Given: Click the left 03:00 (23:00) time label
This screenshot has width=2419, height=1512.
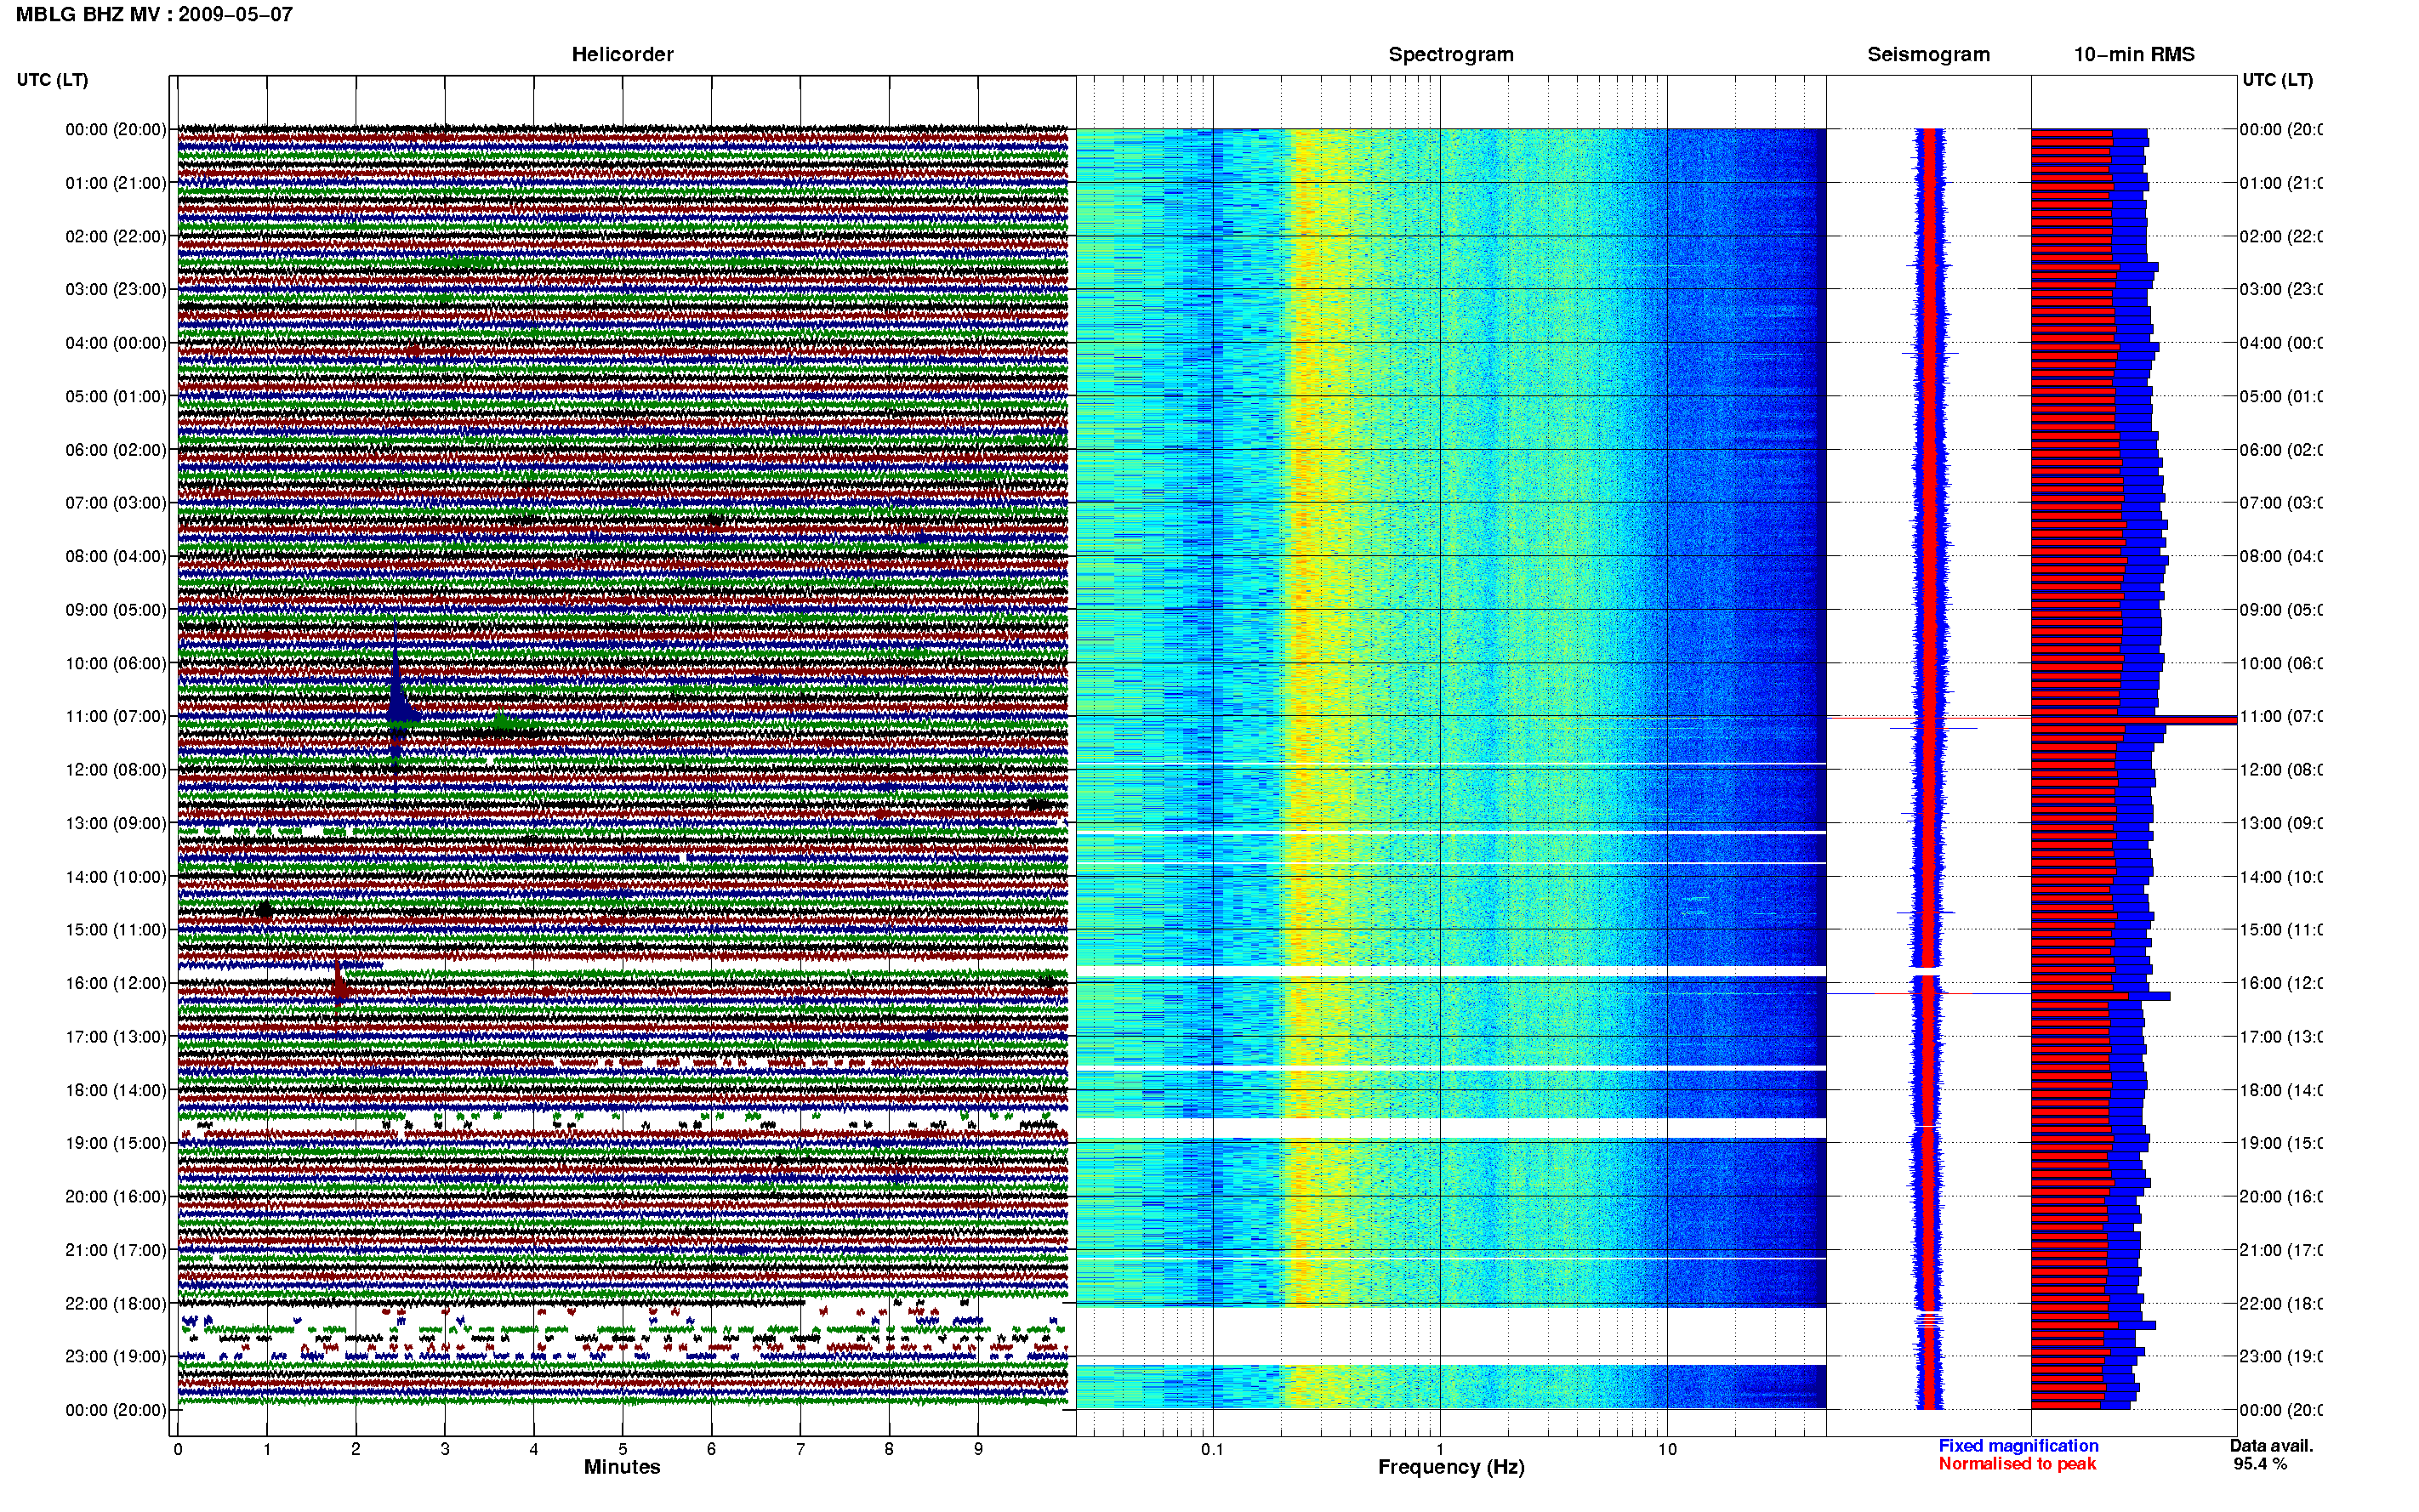Looking at the screenshot, I should point(116,289).
